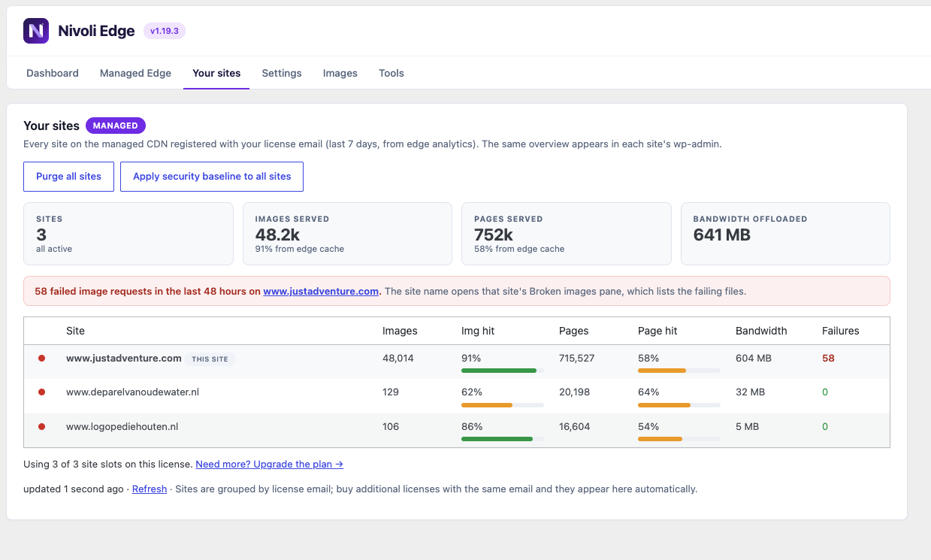Screen dimensions: 931x560
Task: Click the red status dot for www.justadventure.com
Action: [x=41, y=359]
